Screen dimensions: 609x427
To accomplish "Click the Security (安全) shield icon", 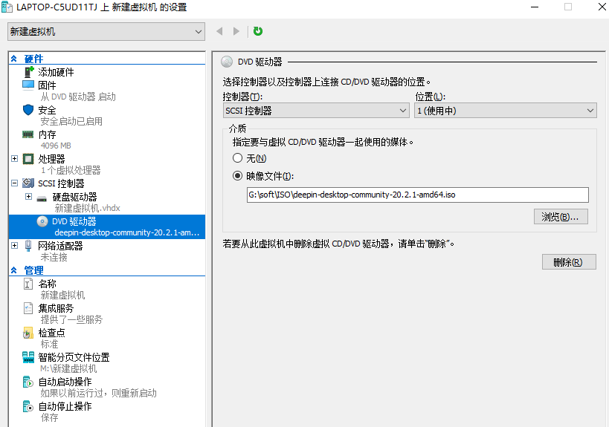I will click(28, 110).
